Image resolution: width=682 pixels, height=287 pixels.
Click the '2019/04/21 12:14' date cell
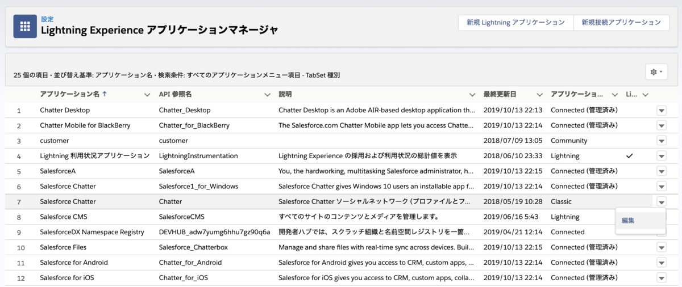pos(513,232)
